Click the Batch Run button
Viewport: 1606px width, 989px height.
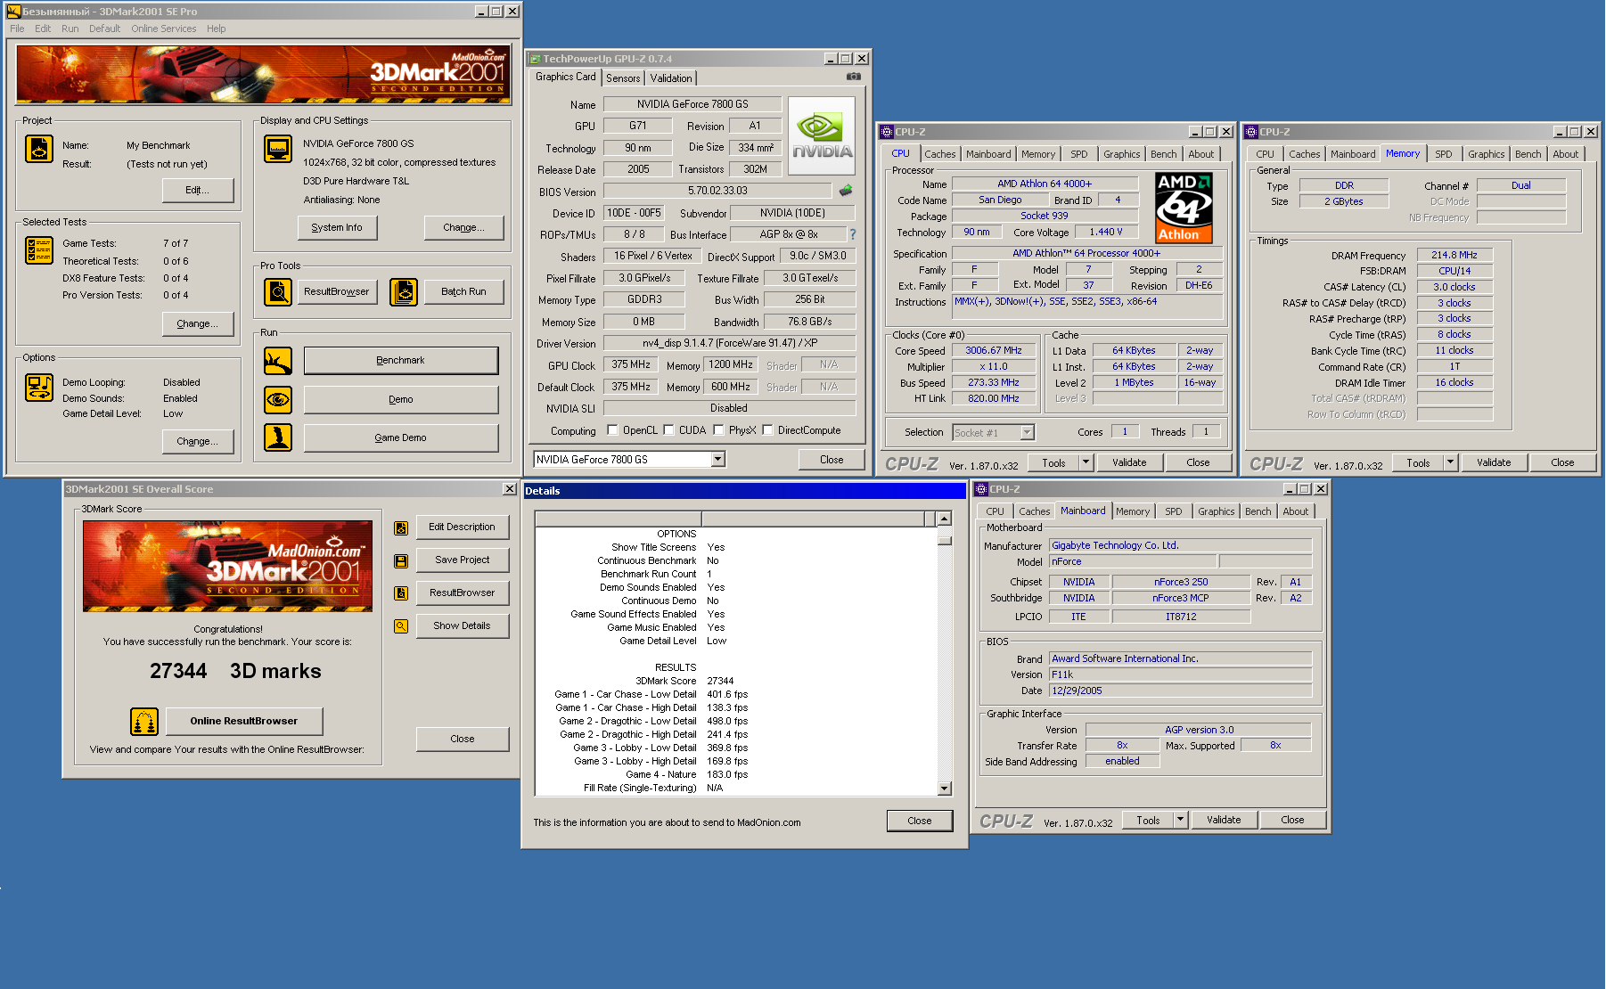463,291
